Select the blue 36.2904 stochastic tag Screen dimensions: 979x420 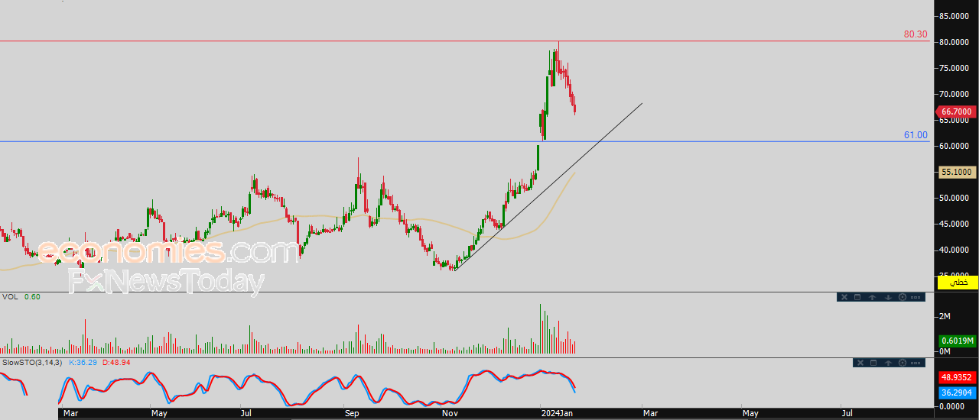click(957, 393)
